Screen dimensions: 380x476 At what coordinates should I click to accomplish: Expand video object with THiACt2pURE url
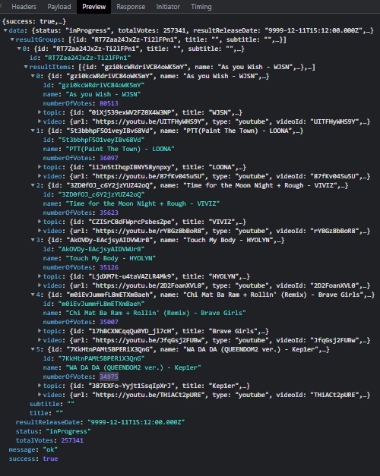[40, 395]
